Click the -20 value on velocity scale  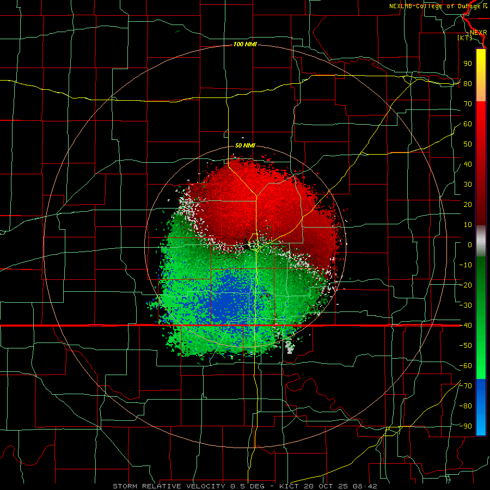click(465, 285)
